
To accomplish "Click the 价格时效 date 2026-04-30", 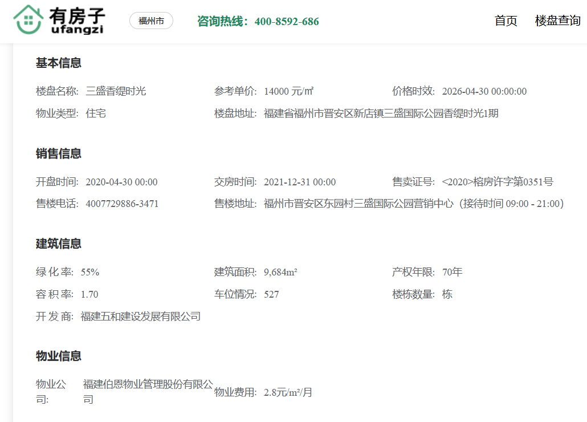I will [484, 91].
